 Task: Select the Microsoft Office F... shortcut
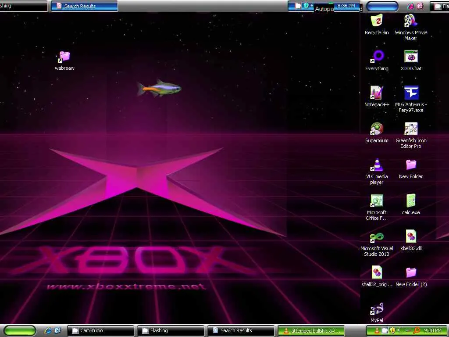(377, 207)
